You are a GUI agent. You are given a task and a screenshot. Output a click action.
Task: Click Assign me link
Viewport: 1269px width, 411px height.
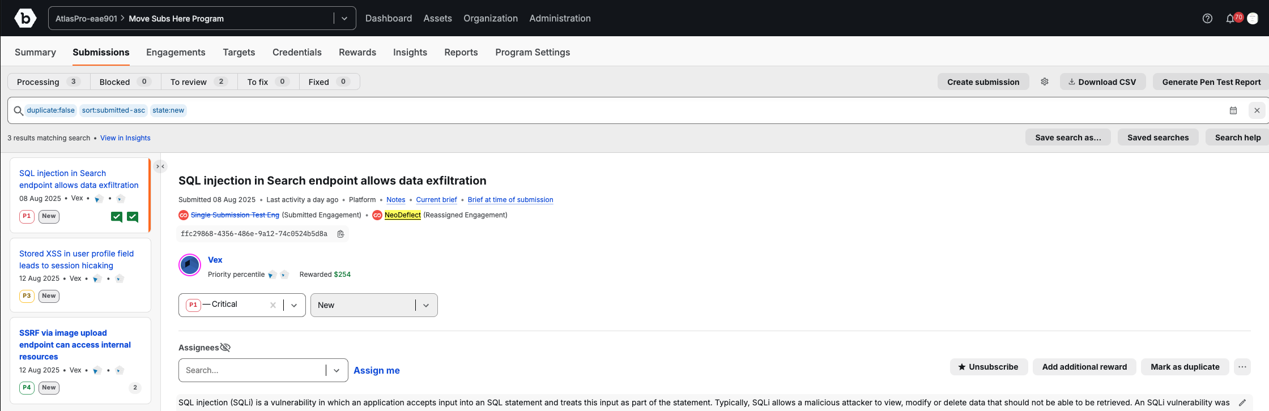(377, 370)
